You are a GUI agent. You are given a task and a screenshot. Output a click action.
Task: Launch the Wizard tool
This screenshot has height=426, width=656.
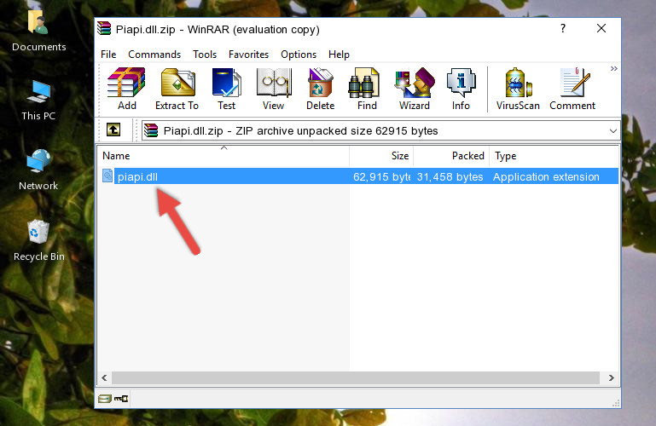(415, 89)
